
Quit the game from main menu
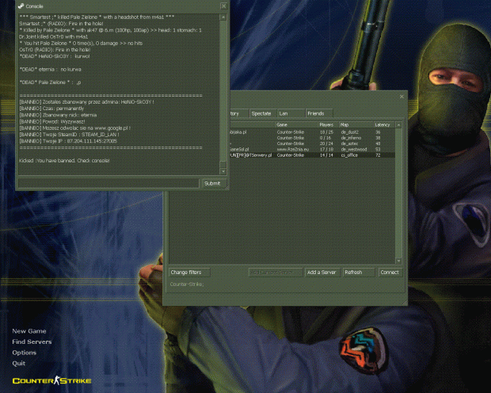[19, 363]
